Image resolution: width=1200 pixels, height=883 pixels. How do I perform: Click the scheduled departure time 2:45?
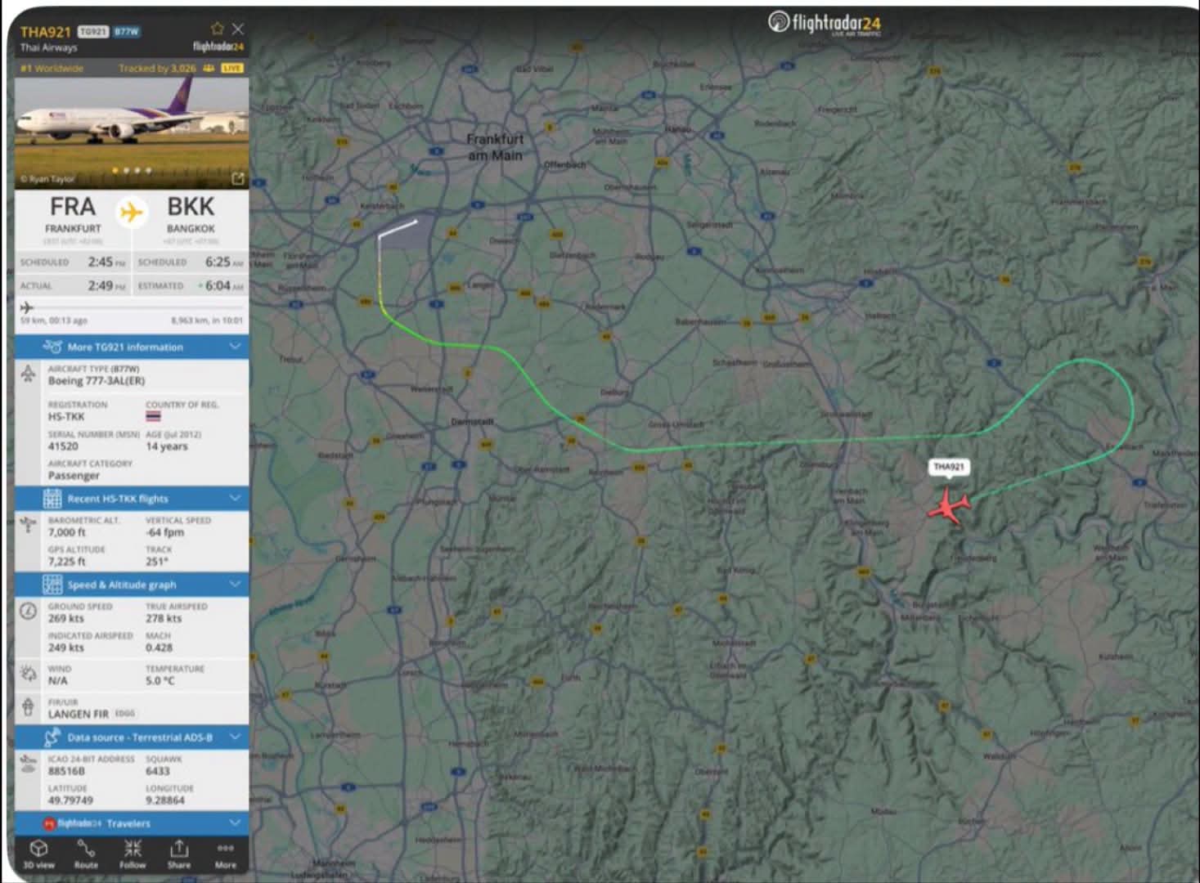click(x=106, y=262)
